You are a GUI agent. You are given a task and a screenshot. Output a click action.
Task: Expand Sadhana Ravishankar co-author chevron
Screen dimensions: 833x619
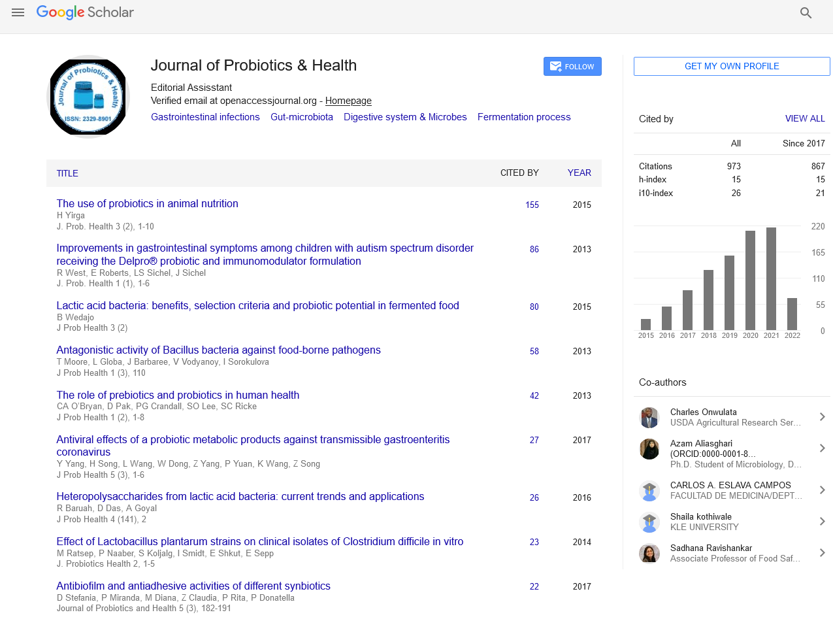point(822,553)
